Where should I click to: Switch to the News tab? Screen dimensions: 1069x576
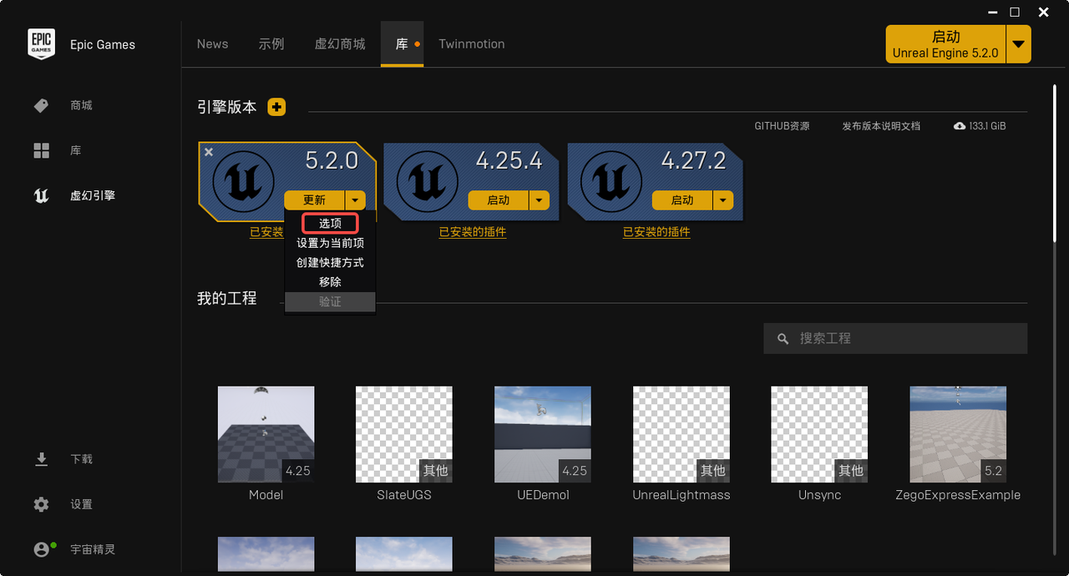pos(212,44)
